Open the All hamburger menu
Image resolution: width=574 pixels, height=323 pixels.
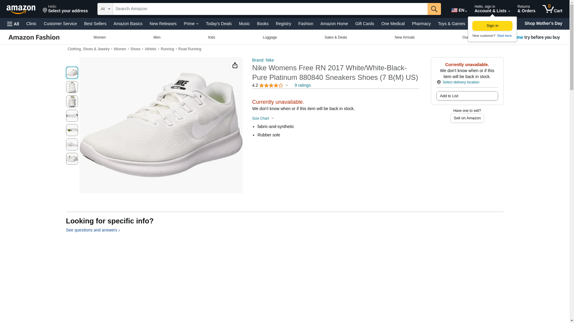[13, 24]
